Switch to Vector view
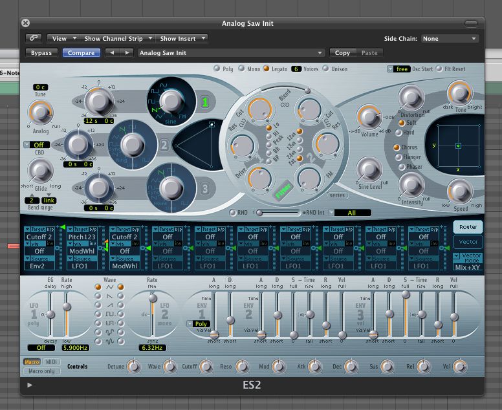This screenshot has height=410, width=502. click(x=468, y=242)
